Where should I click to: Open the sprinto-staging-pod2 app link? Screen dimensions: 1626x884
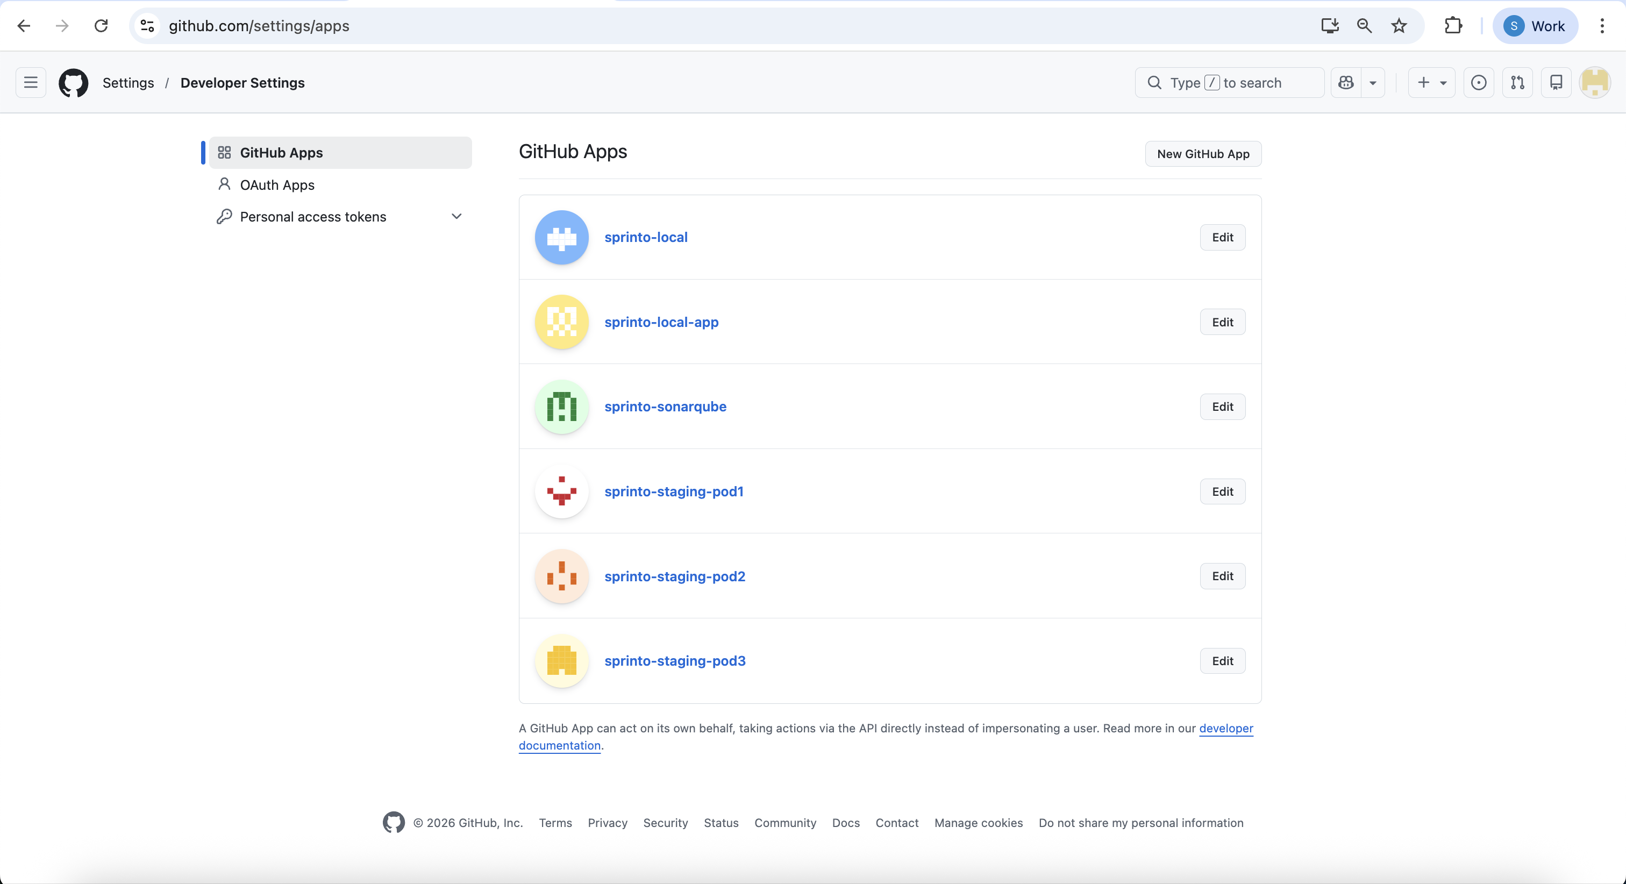point(674,576)
